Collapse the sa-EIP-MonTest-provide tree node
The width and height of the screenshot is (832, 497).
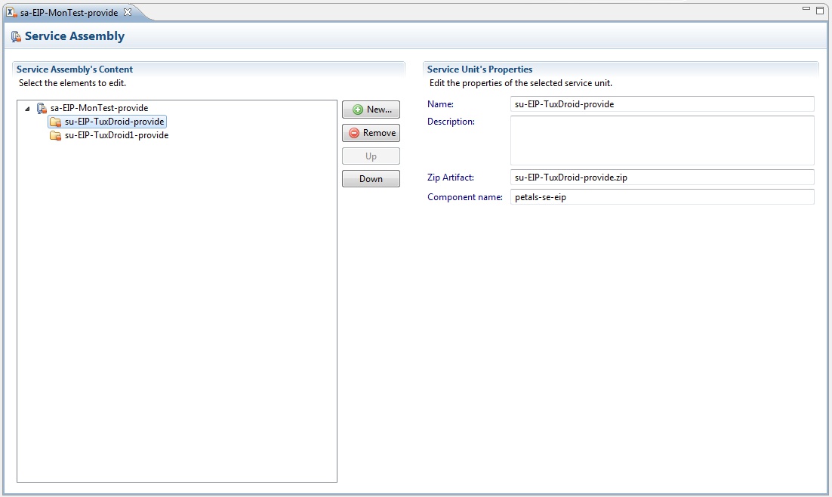tap(28, 109)
